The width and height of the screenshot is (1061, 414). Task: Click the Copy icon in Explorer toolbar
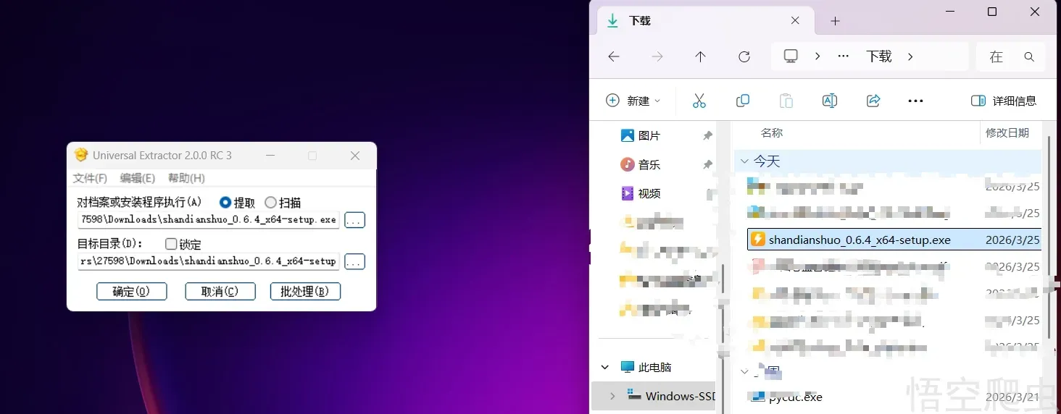pos(742,101)
